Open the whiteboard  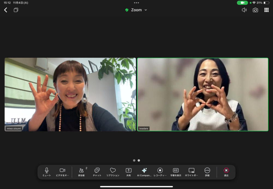pyautogui.click(x=192, y=172)
